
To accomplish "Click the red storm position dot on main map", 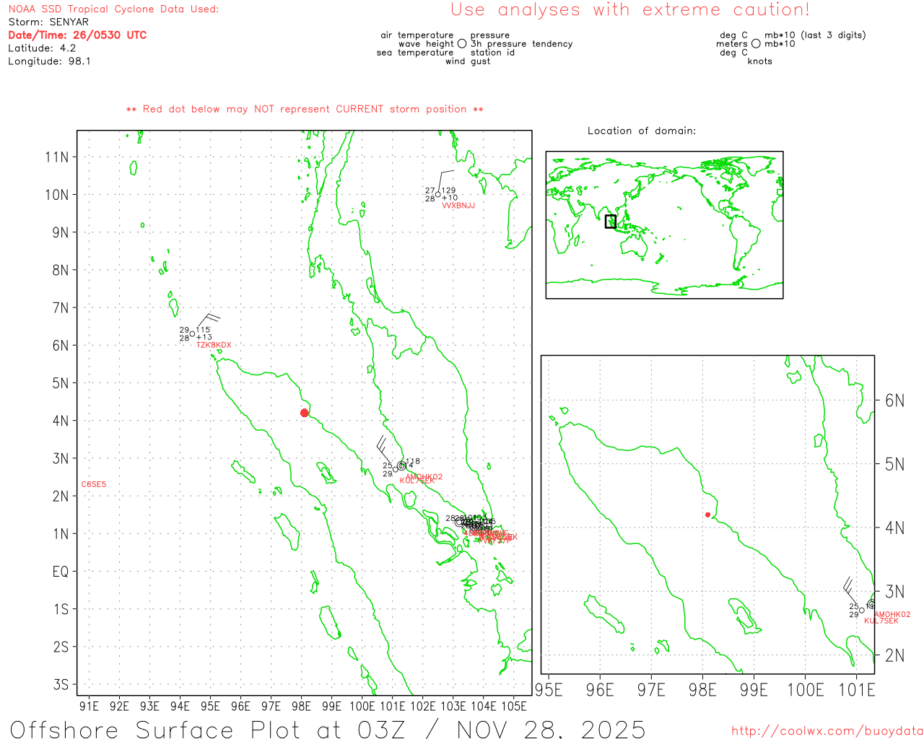I will click(304, 413).
